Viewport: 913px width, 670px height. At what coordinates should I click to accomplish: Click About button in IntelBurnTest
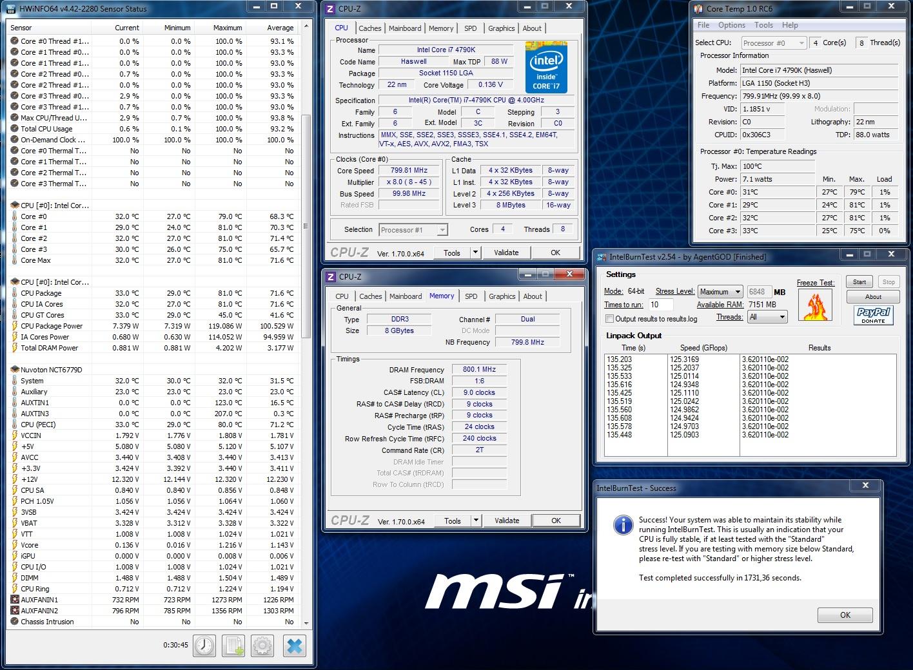[x=873, y=297]
